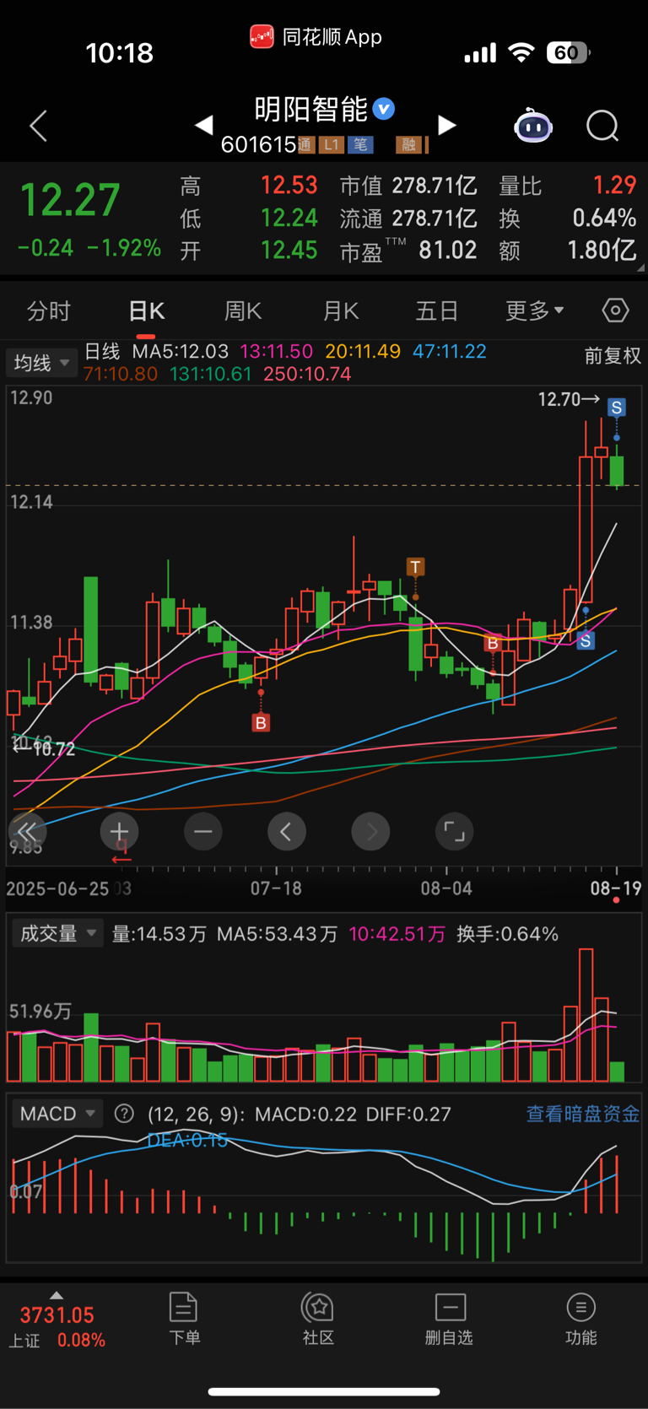Tap the stock name 明阳智能
Screen dimensions: 648x1409
(311, 109)
